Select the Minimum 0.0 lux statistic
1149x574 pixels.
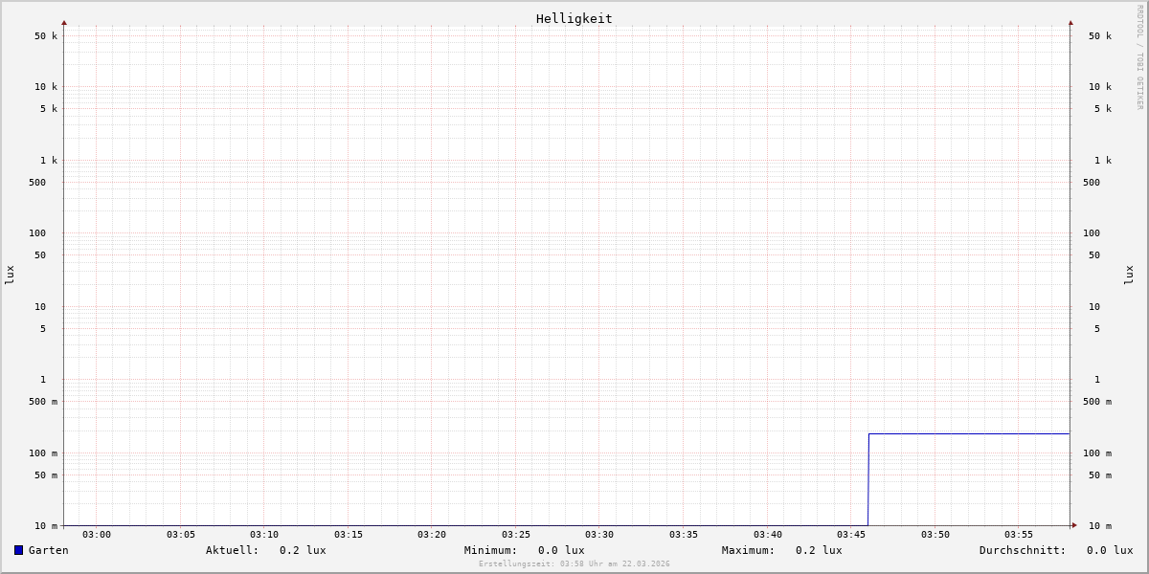(x=524, y=550)
